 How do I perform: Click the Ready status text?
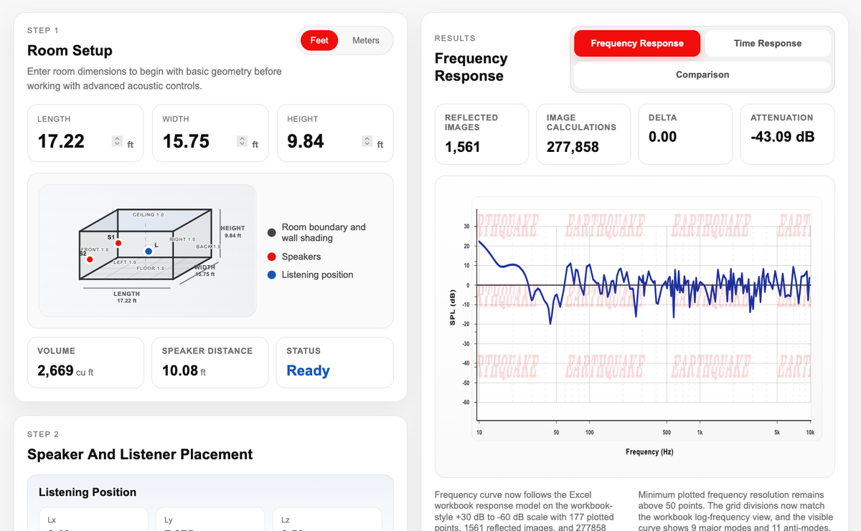pyautogui.click(x=309, y=370)
